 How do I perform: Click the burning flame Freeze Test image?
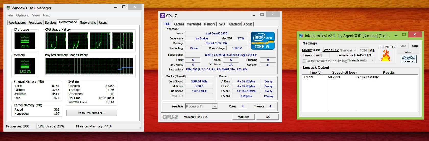coord(386,55)
